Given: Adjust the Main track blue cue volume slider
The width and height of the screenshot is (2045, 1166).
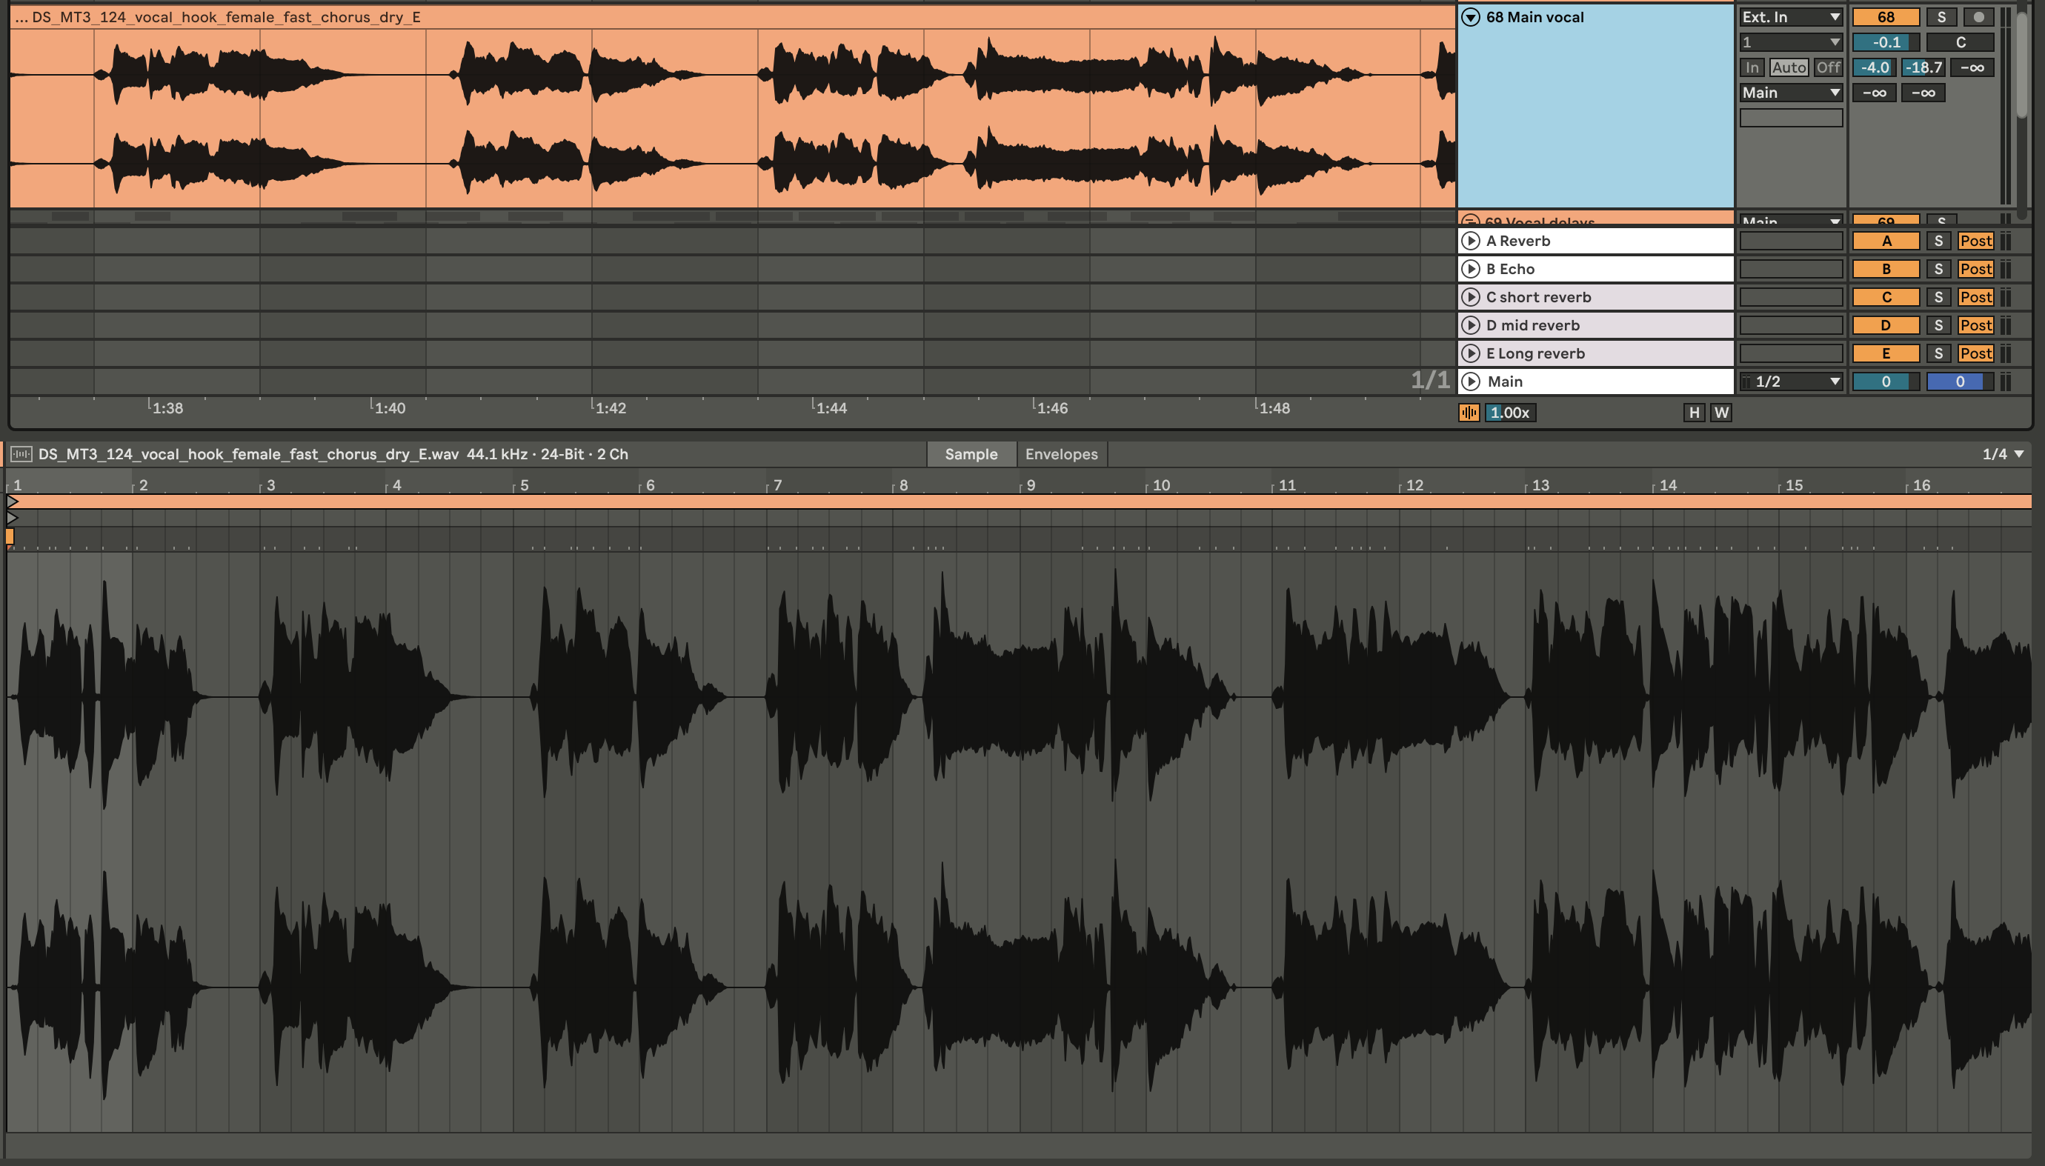Looking at the screenshot, I should [x=1960, y=382].
